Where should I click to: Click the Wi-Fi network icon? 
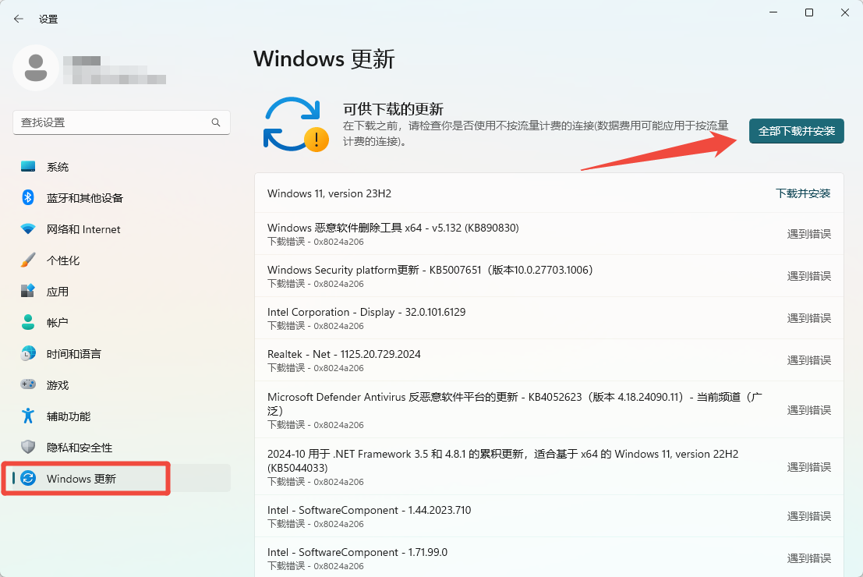[28, 228]
